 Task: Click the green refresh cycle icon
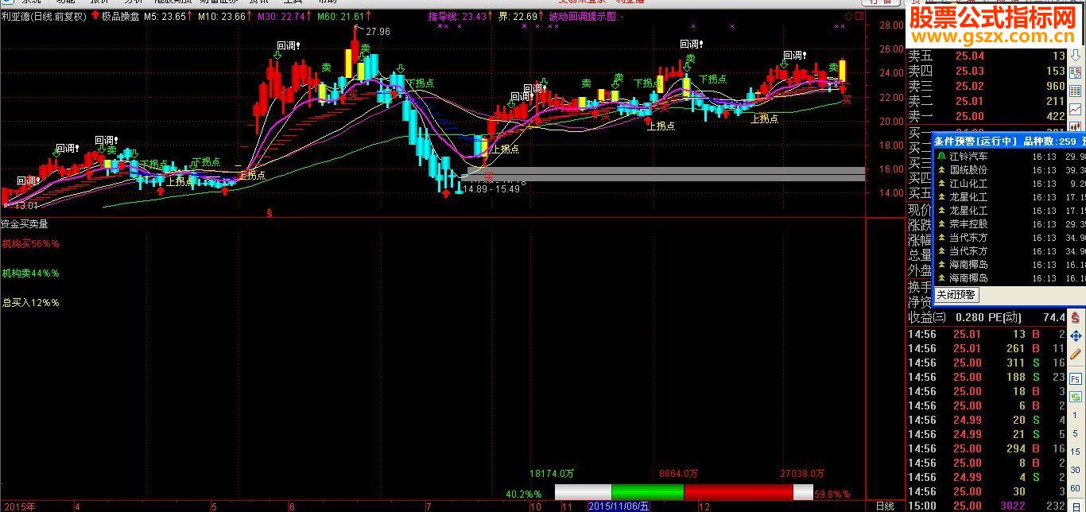pyautogui.click(x=1075, y=396)
